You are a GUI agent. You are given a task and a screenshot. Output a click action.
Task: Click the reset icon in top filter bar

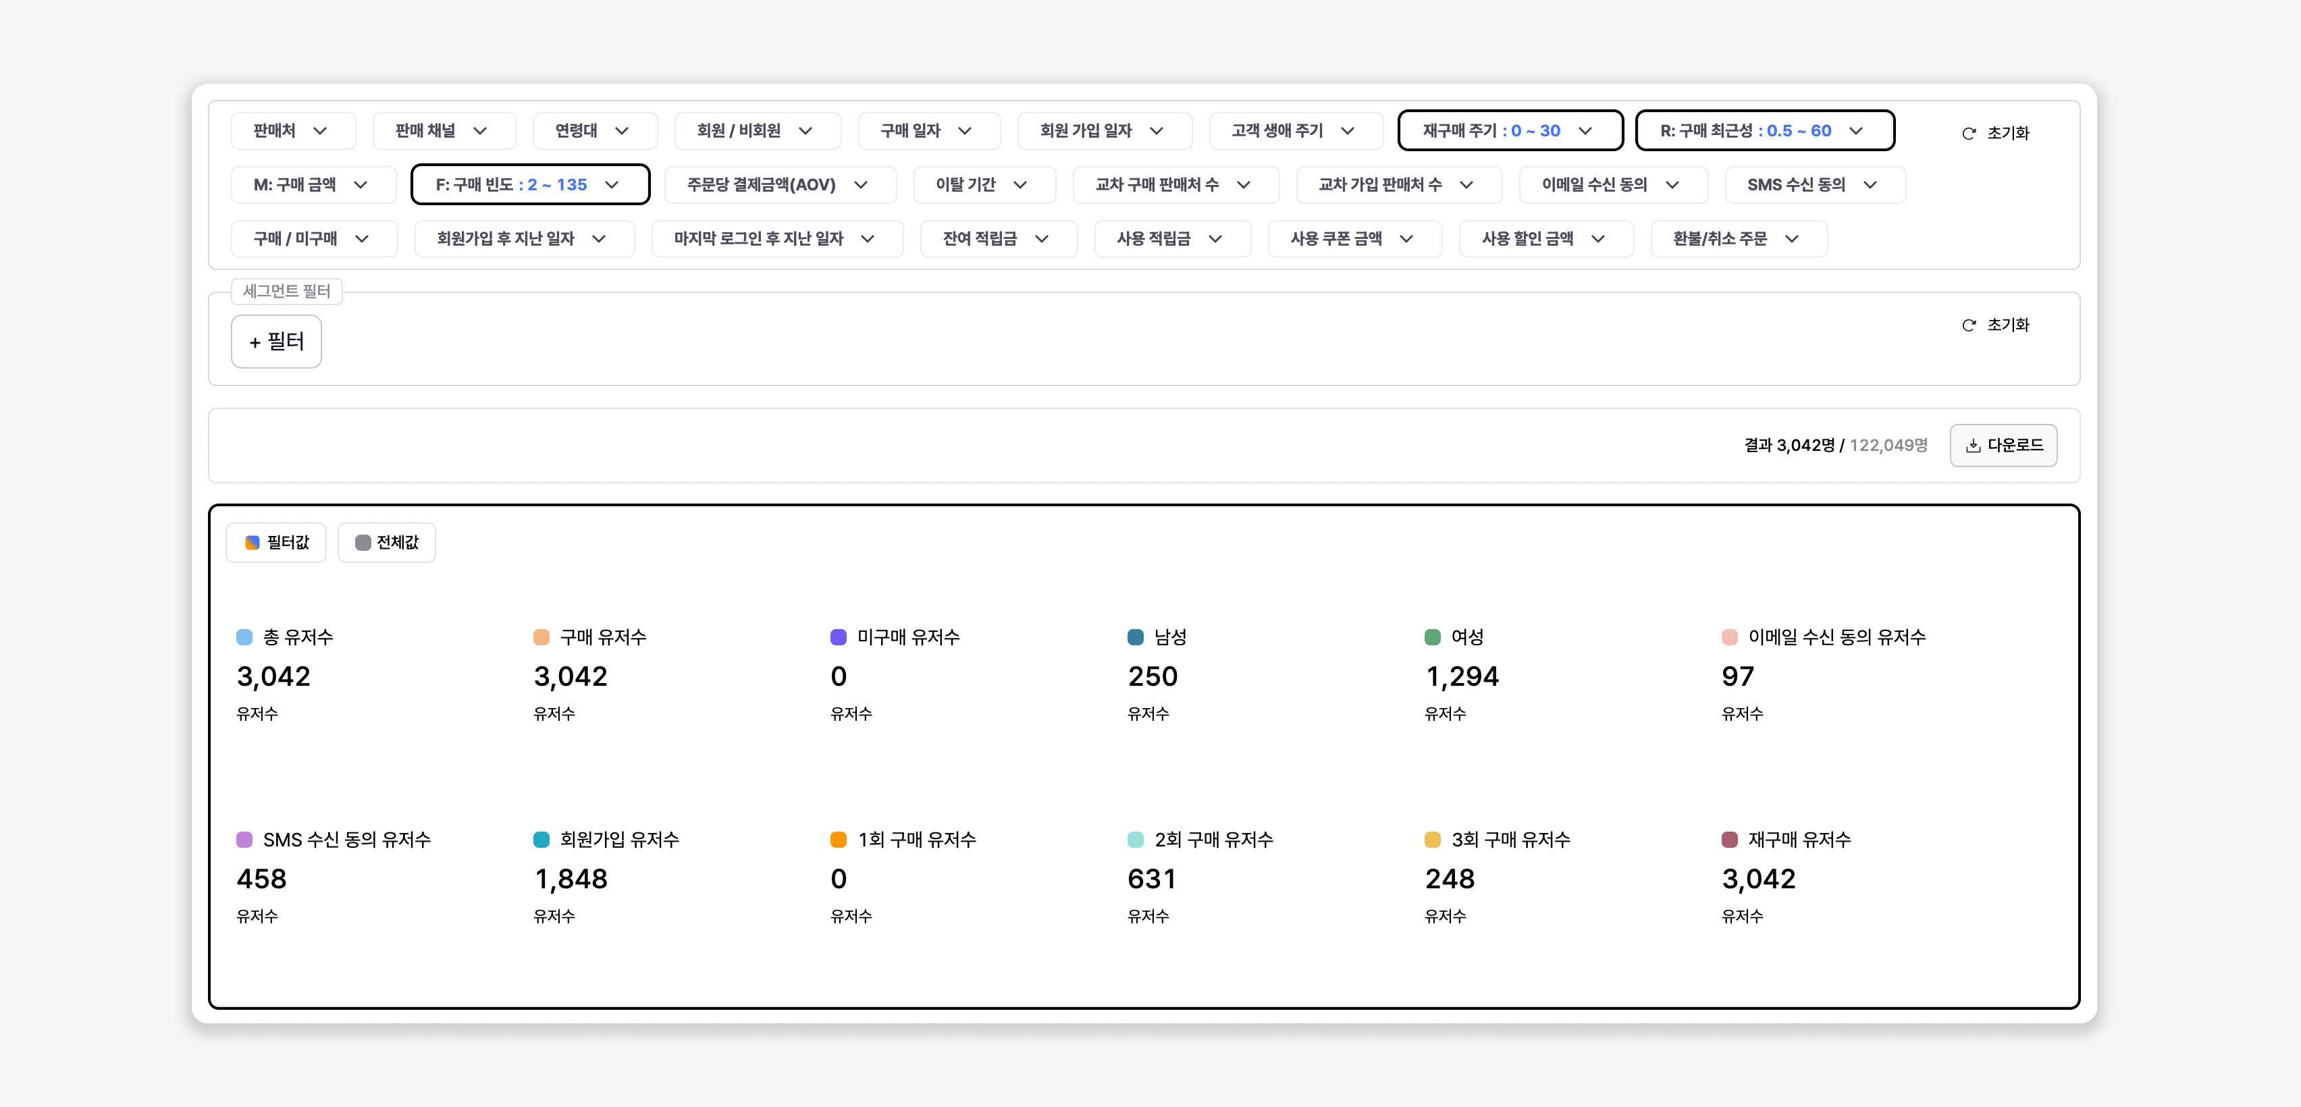(1968, 133)
